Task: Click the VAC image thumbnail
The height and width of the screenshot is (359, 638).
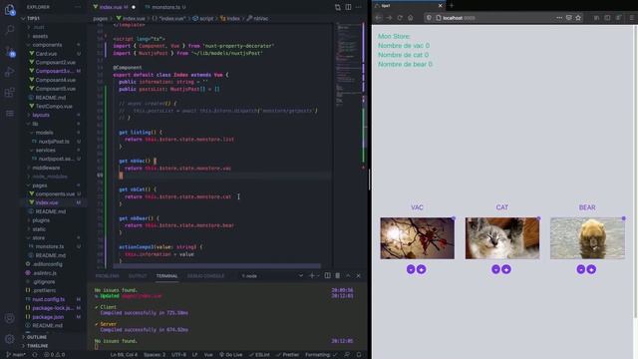Action: click(x=417, y=238)
